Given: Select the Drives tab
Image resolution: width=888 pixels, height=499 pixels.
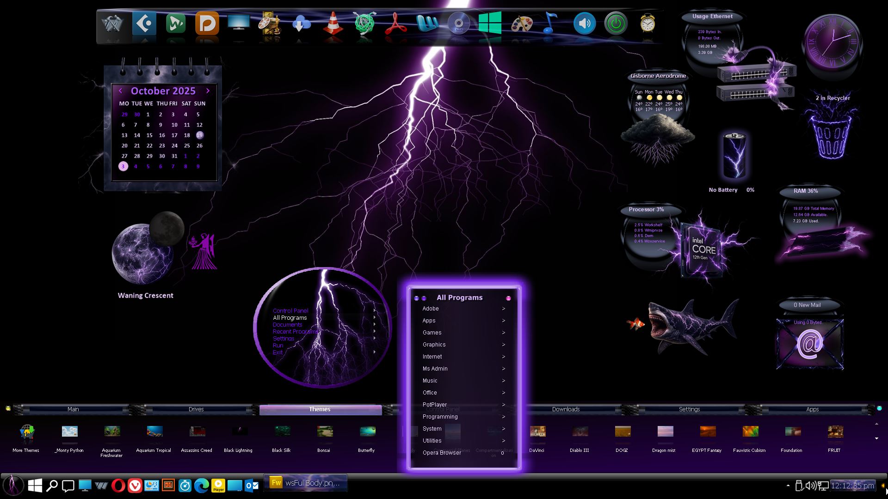Looking at the screenshot, I should pos(196,409).
